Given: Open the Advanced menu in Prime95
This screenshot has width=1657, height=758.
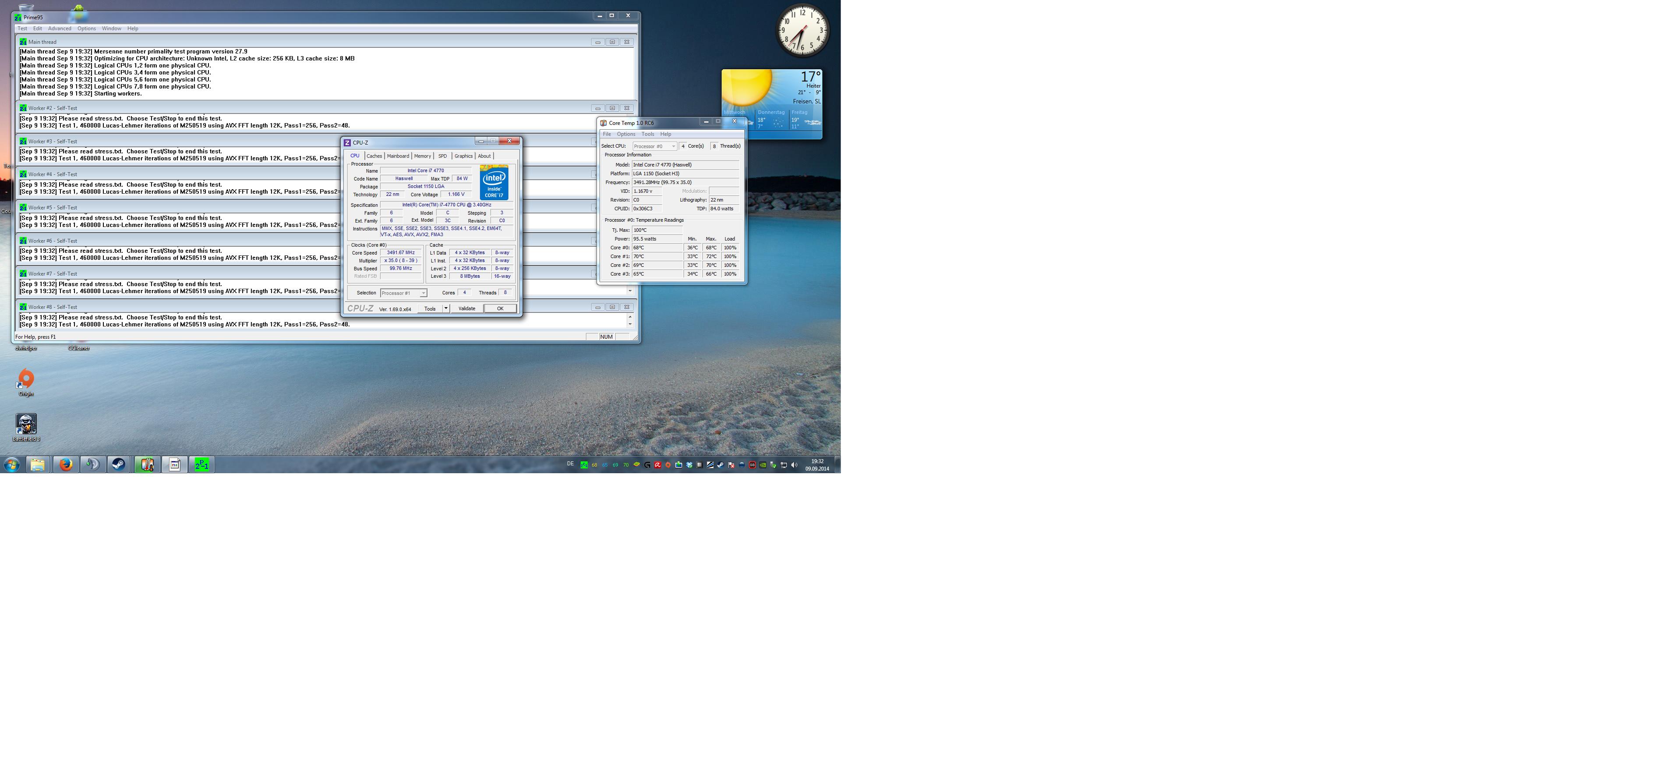Looking at the screenshot, I should click(59, 28).
